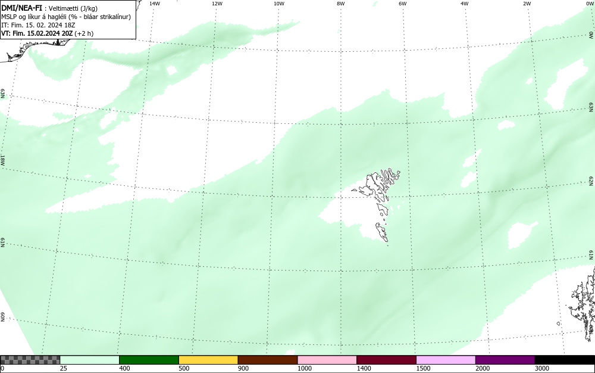Pick the dark green 400–500 legend swatch
This screenshot has height=373, width=595.
tap(149, 360)
